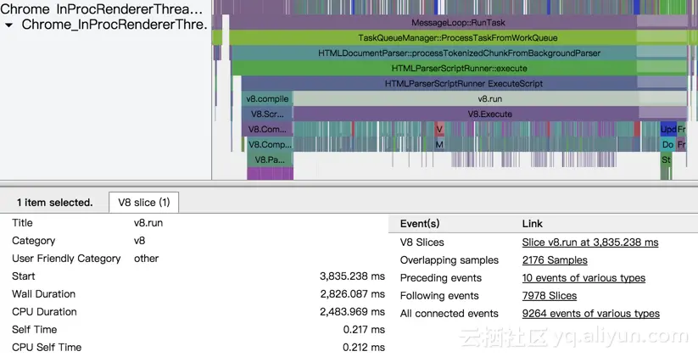The height and width of the screenshot is (357, 698).
Task: Select the St slice
Action: coord(666,159)
